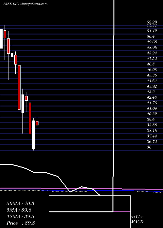Click the 40.32 price label
This screenshot has width=163, height=228.
(x=152, y=114)
